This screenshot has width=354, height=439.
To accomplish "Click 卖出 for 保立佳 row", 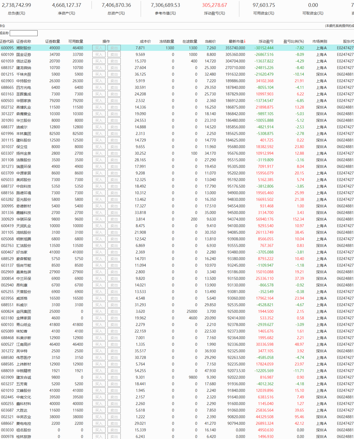I will click(x=114, y=147).
